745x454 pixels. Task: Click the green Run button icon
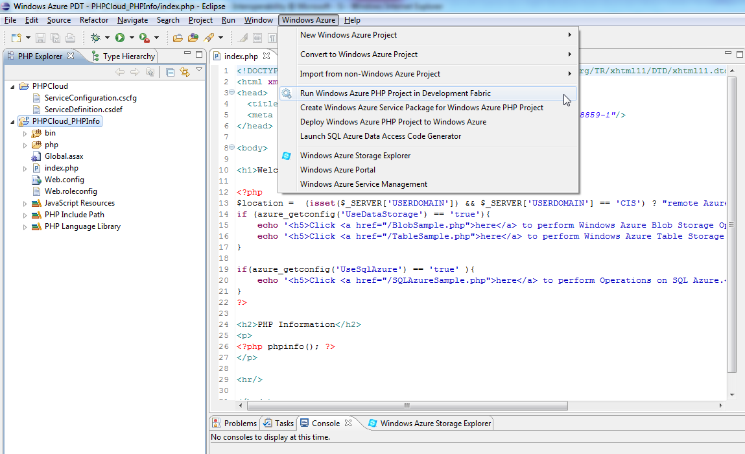[120, 38]
